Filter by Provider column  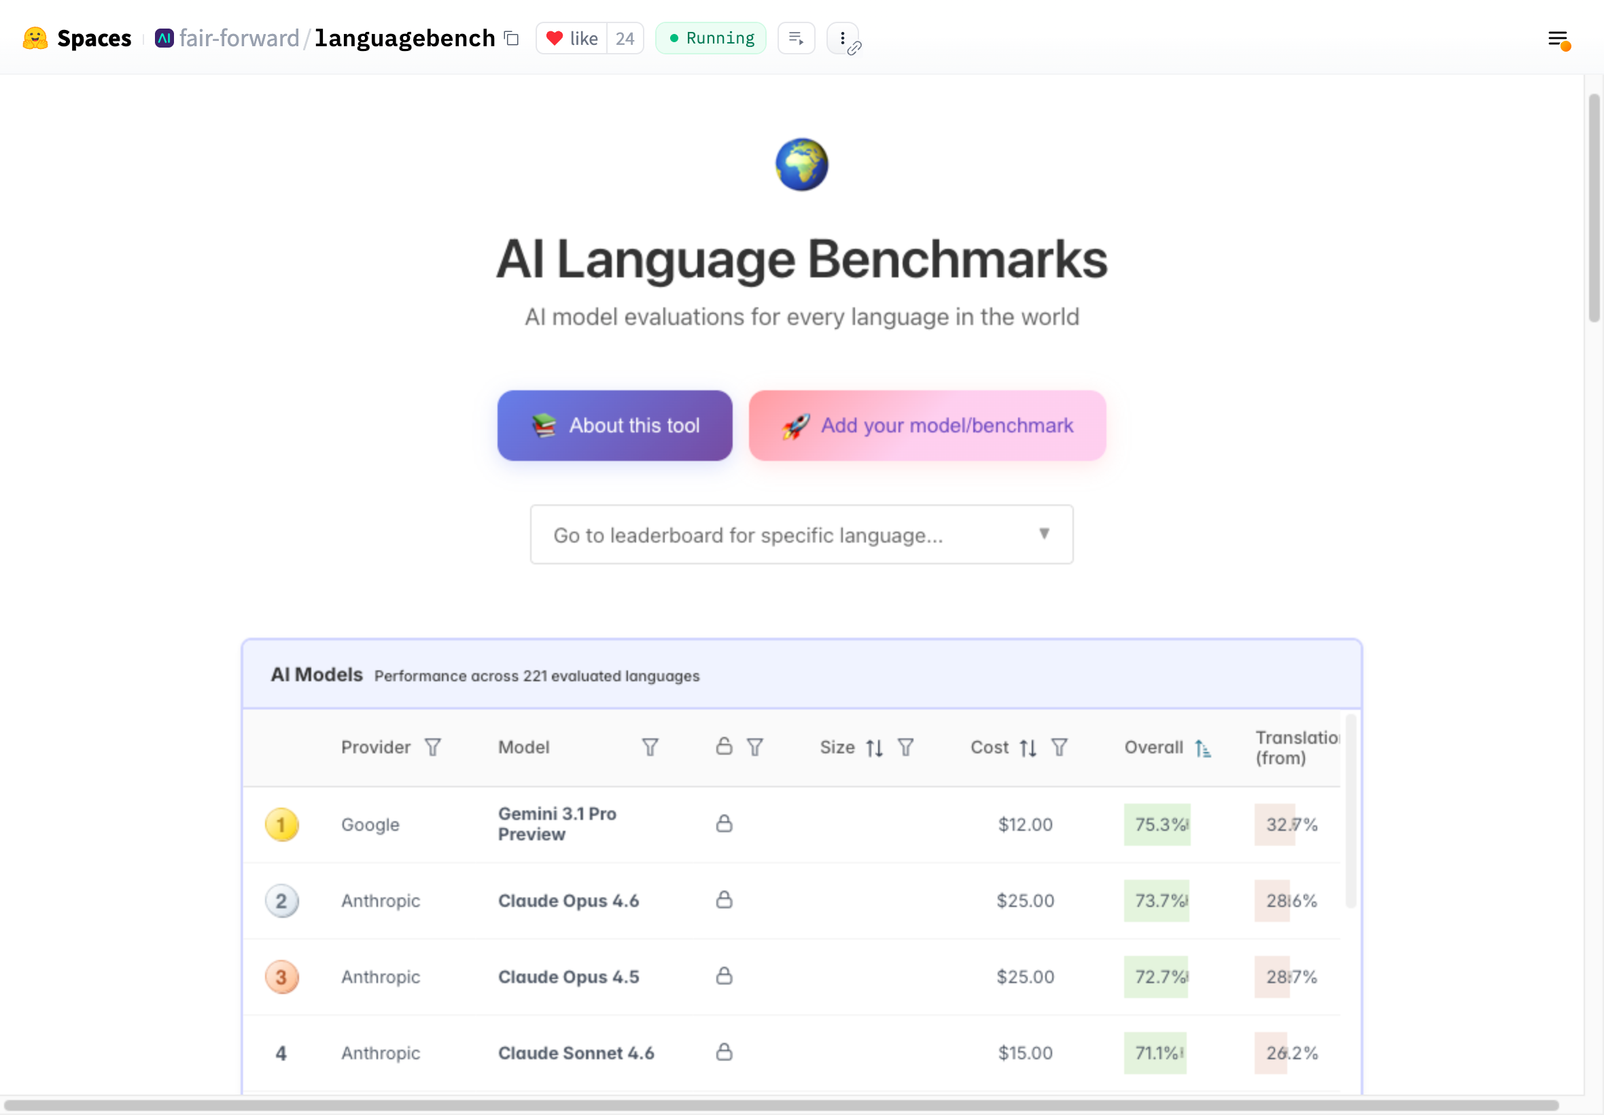point(433,747)
